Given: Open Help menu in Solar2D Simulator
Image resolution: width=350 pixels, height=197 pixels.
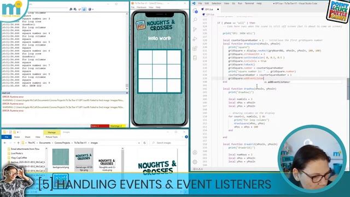Looking at the screenshot, I should coord(158,7).
